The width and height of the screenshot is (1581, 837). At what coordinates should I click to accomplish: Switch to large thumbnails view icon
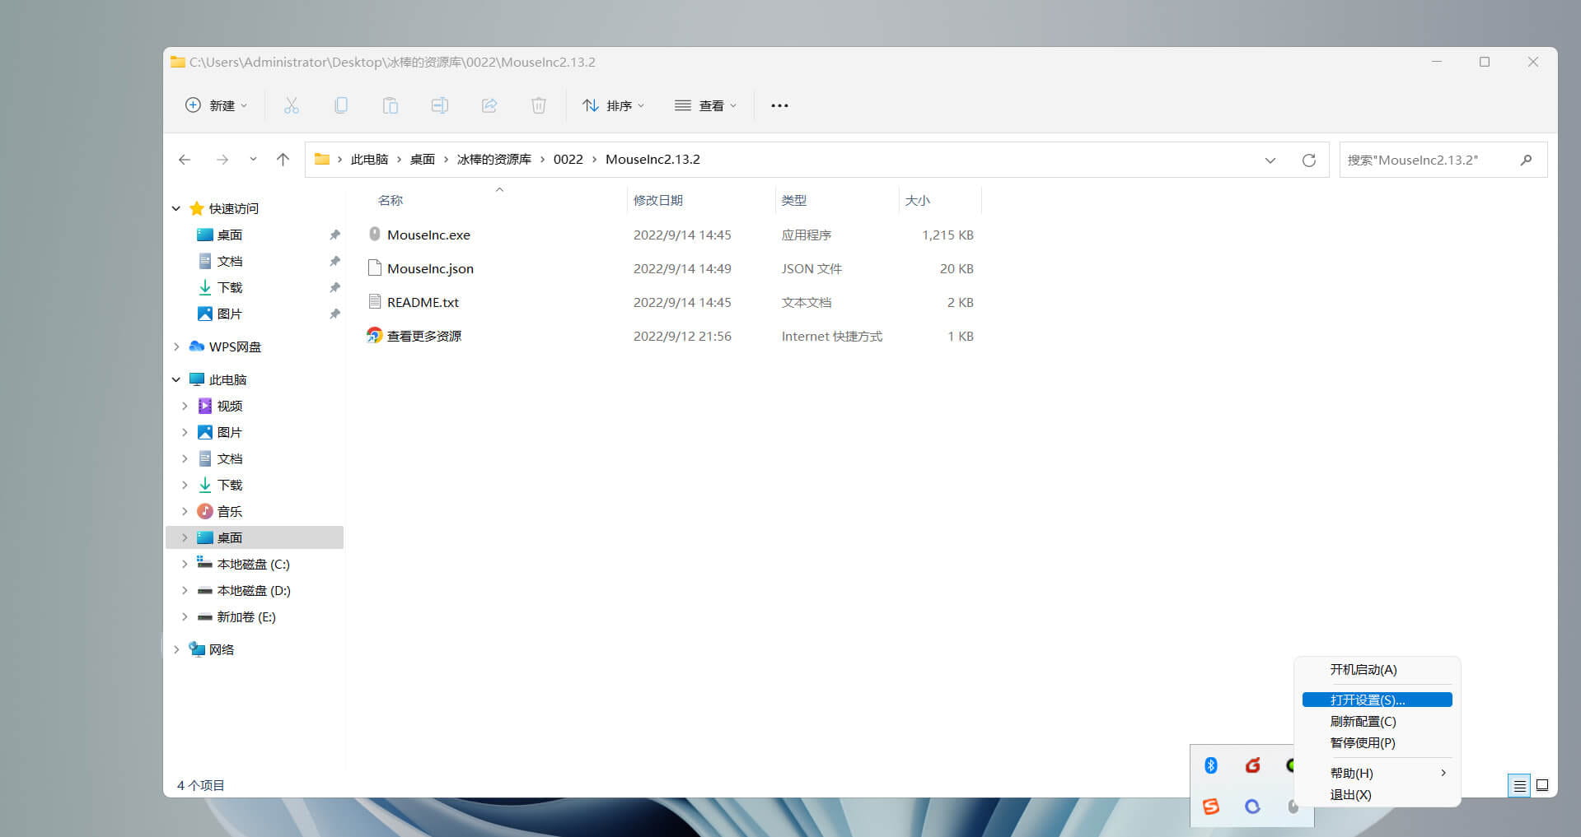click(1542, 786)
